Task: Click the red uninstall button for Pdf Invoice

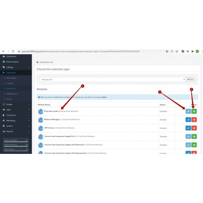Action: [x=194, y=128]
